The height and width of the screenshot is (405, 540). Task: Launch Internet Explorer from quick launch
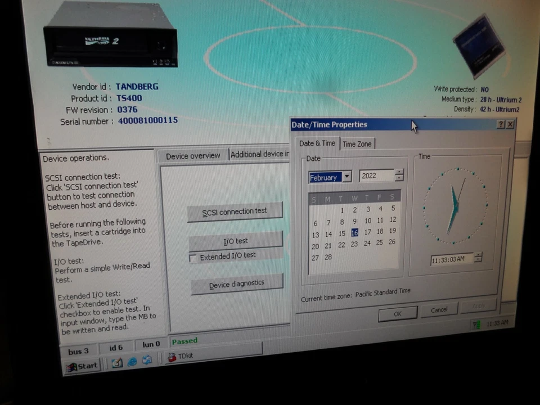pos(132,362)
